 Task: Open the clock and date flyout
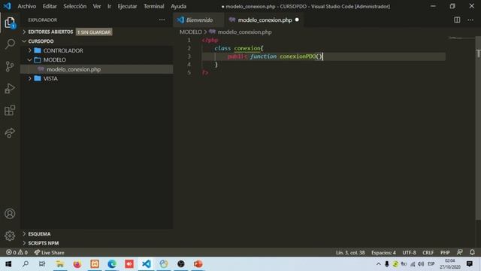(450, 264)
